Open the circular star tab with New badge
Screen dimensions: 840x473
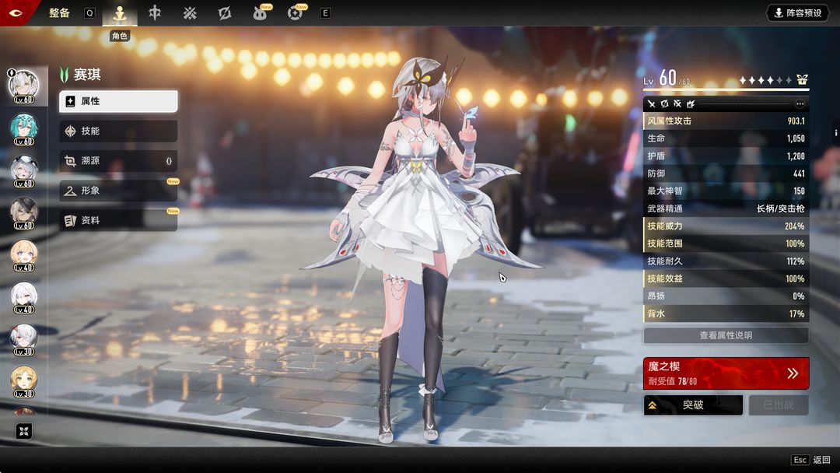296,13
